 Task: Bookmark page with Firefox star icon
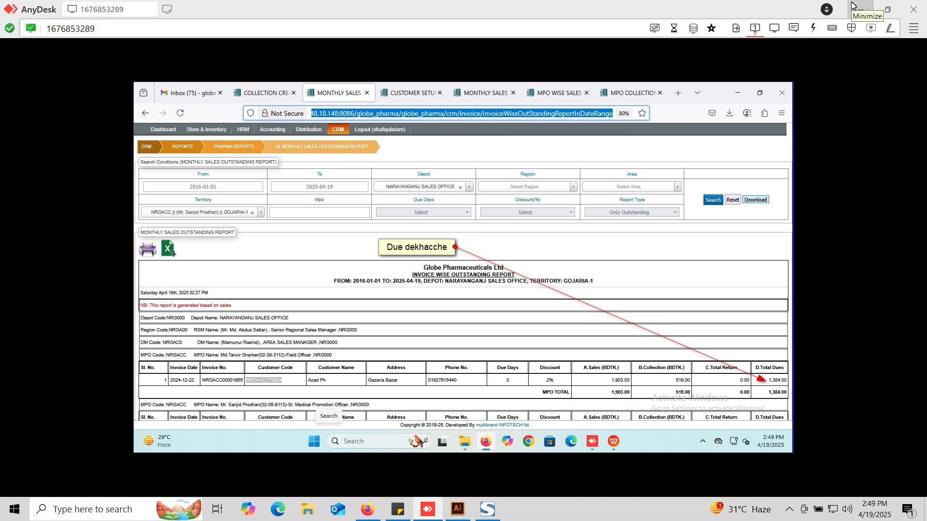642,113
